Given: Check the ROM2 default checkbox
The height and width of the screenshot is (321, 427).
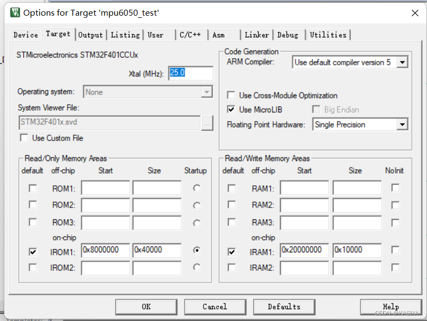Looking at the screenshot, I should click(32, 205).
